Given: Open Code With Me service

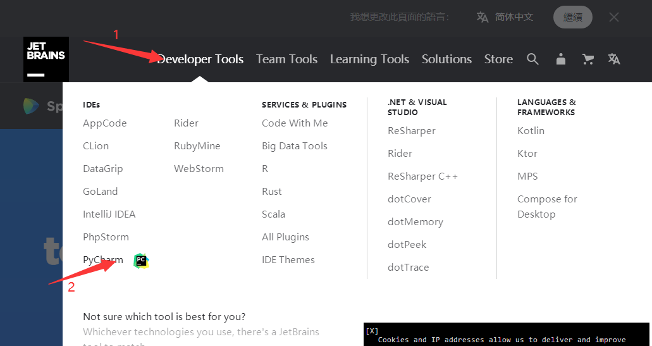Looking at the screenshot, I should tap(295, 123).
